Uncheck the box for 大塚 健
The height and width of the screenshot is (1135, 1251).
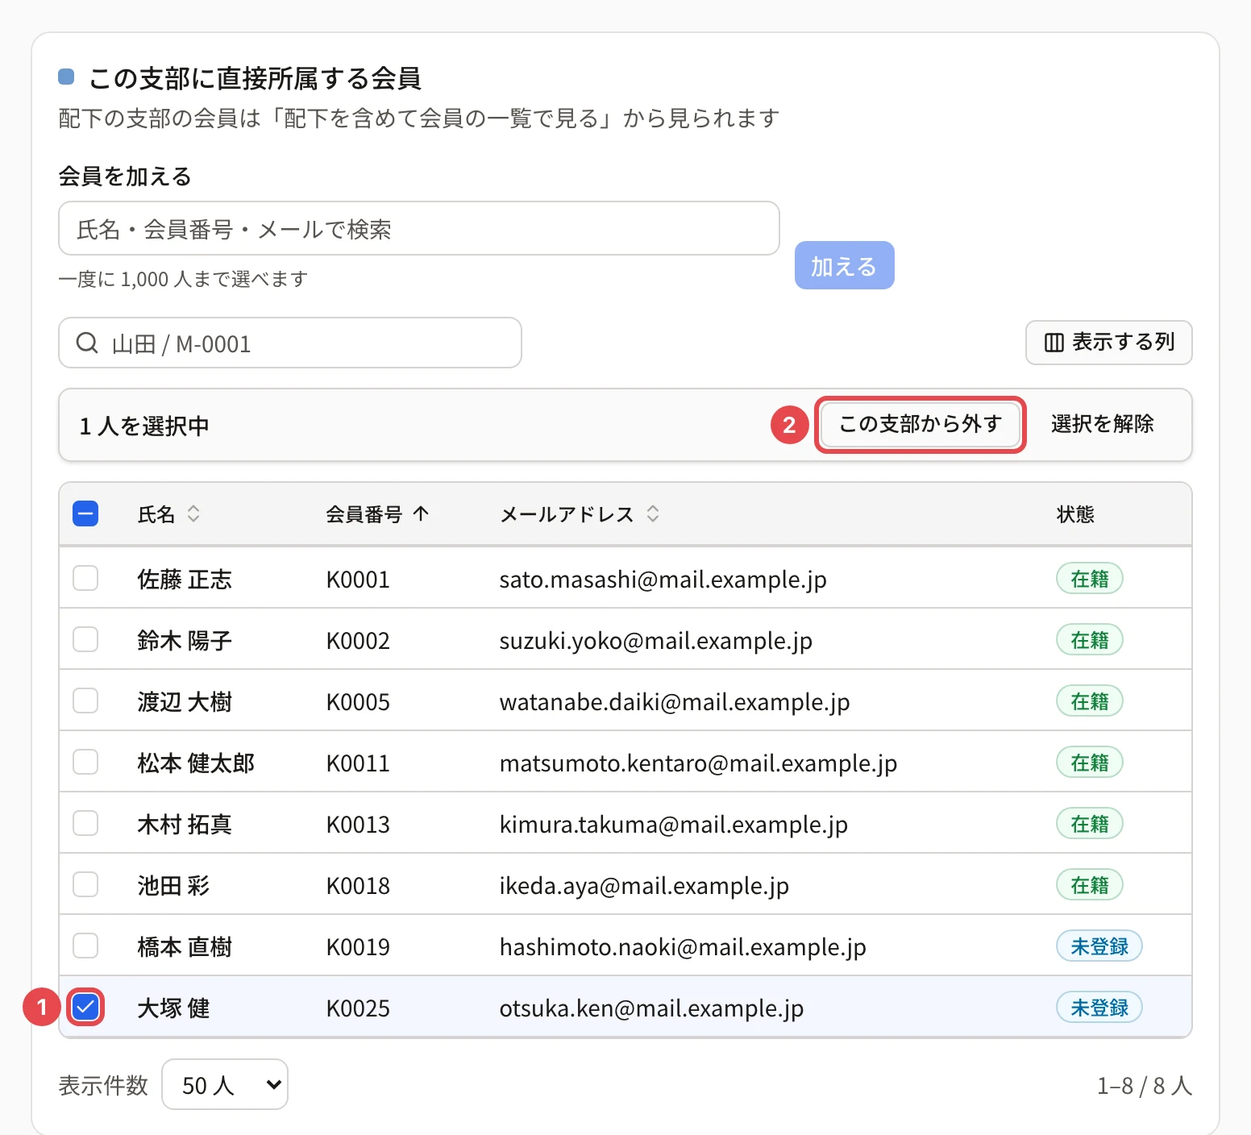85,1007
